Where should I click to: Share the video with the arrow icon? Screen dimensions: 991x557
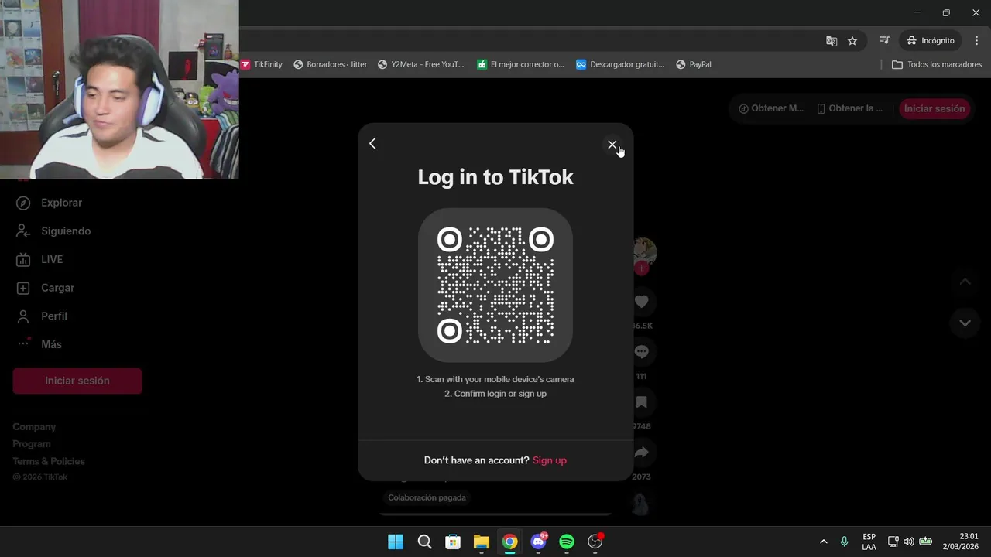tap(641, 453)
